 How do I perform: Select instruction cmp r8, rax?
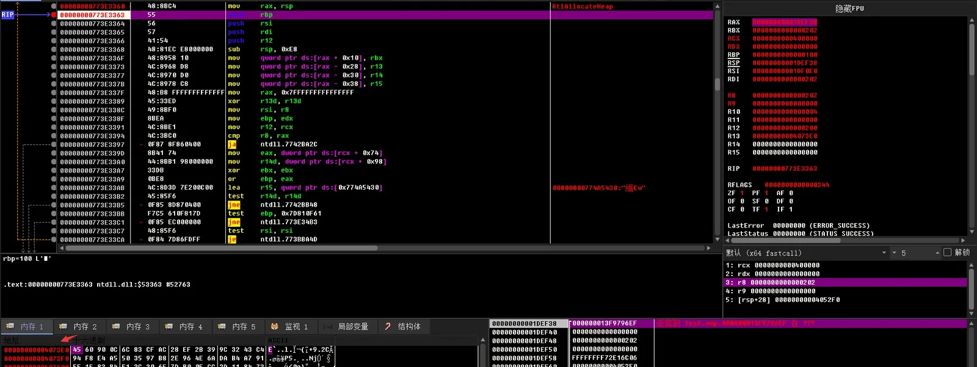258,136
